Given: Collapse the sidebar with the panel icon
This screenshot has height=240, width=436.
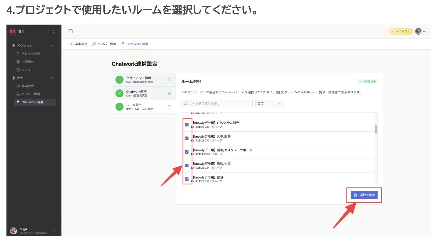Looking at the screenshot, I should [x=70, y=31].
